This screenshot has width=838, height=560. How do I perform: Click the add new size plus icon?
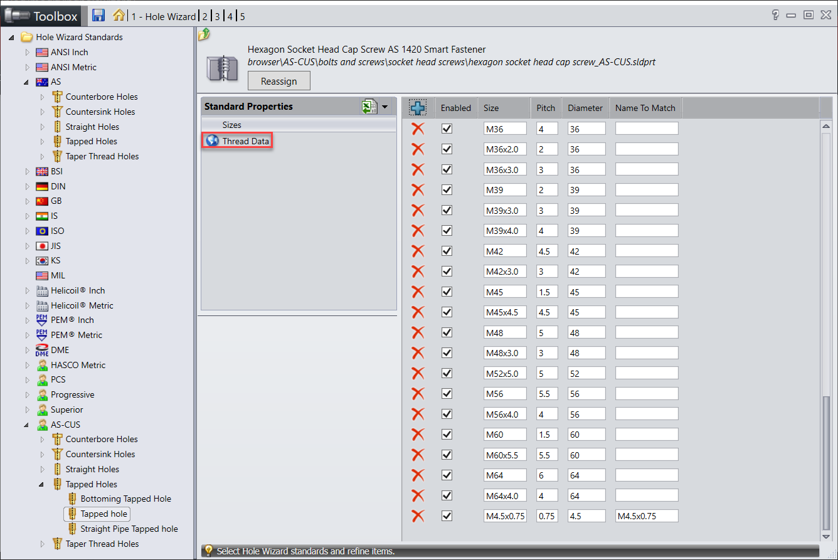tap(418, 108)
